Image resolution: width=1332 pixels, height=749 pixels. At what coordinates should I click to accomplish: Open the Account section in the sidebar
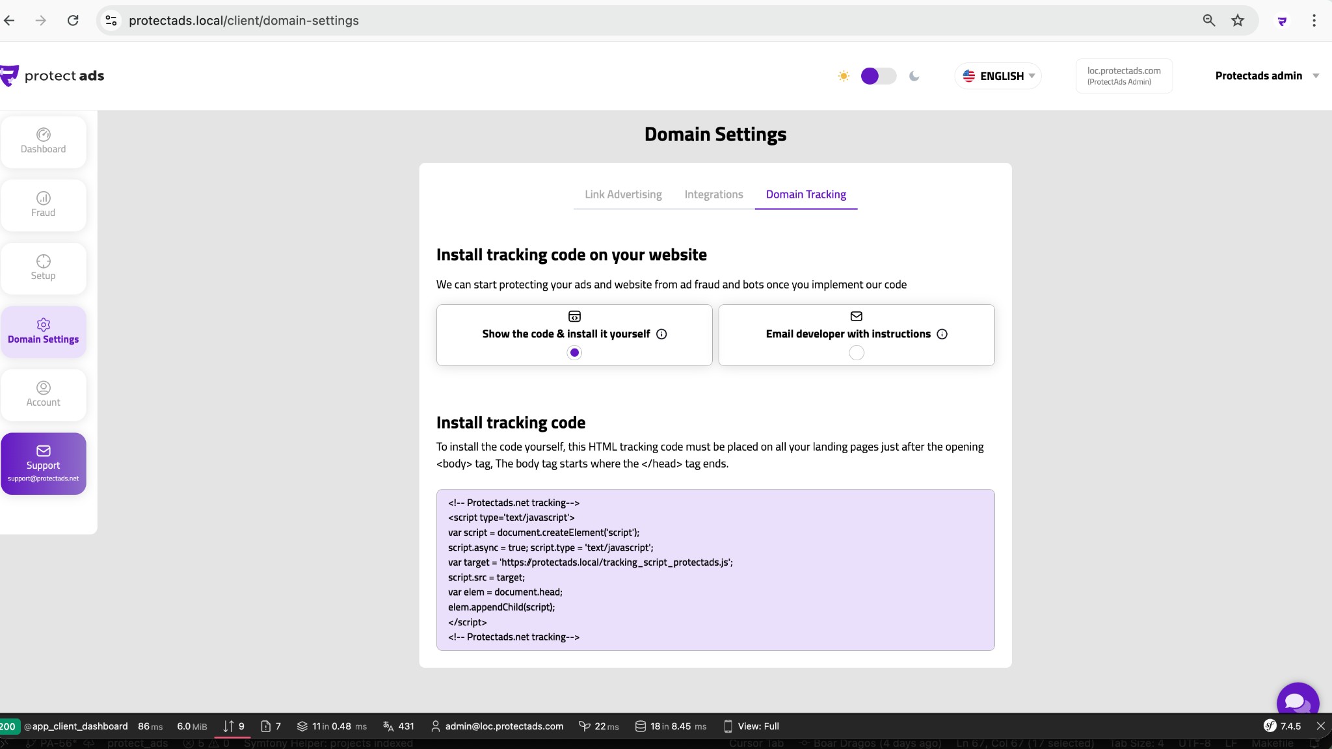43,395
